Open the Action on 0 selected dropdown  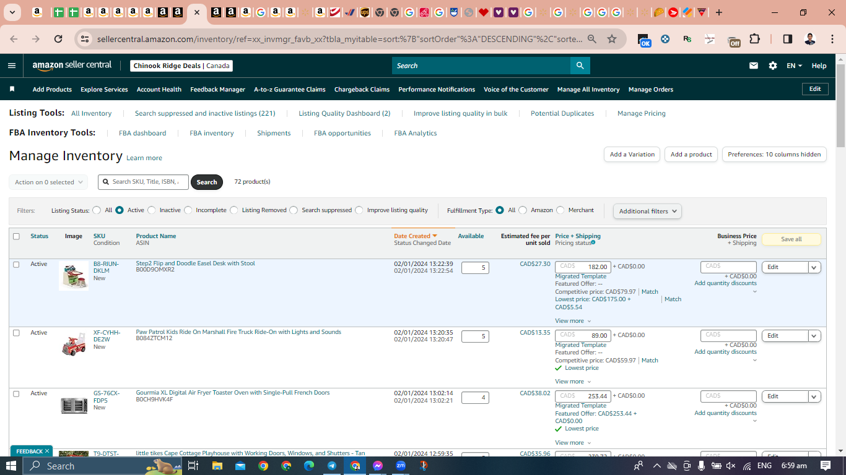[48, 182]
